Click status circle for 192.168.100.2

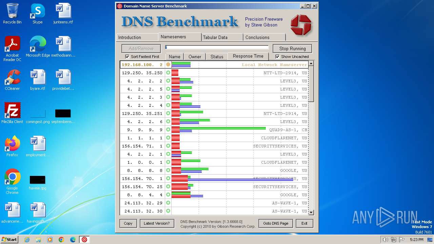168,64
